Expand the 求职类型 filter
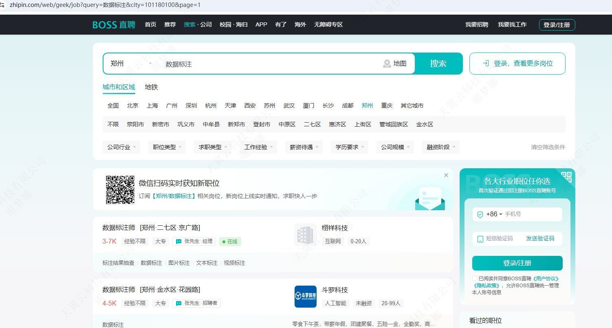The width and height of the screenshot is (612, 328). [x=213, y=147]
